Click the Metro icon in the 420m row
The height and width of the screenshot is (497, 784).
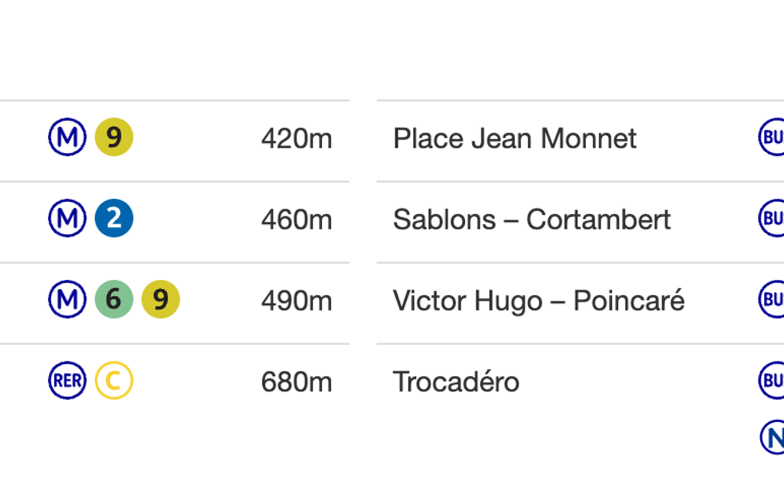67,138
